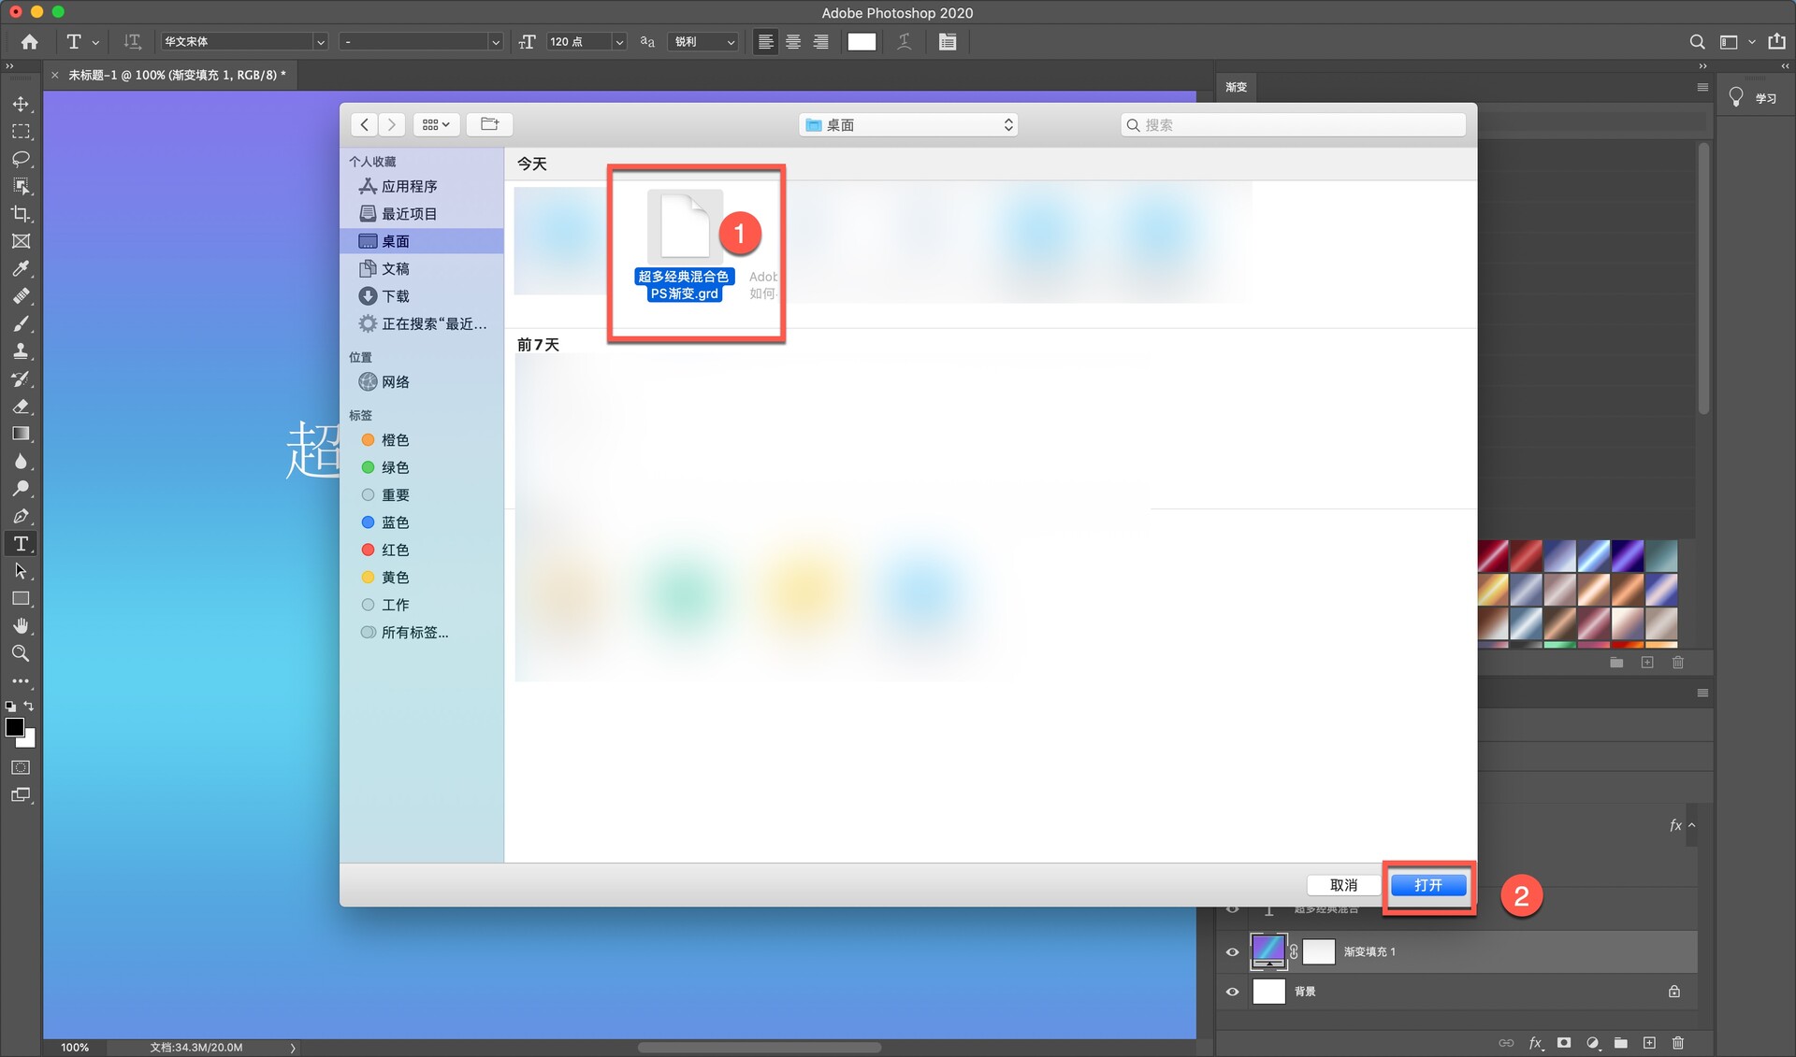The height and width of the screenshot is (1057, 1796).
Task: Expand the 华文宋体 font family dropdown
Action: (320, 42)
